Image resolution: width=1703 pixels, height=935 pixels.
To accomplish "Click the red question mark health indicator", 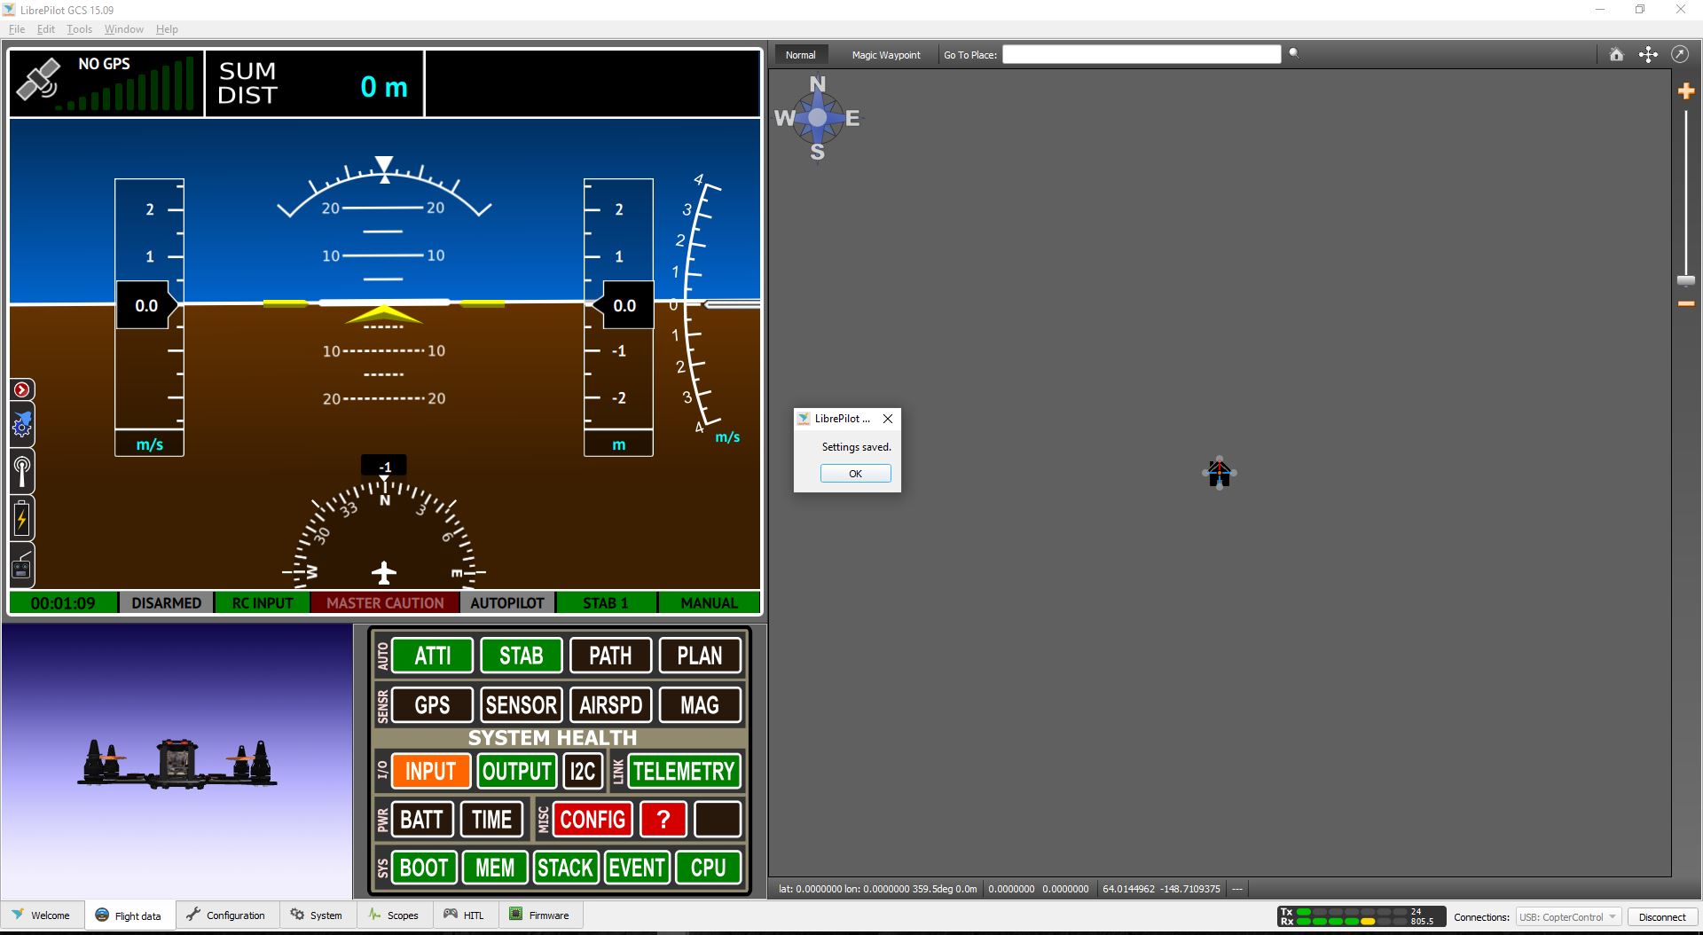I will pos(663,819).
